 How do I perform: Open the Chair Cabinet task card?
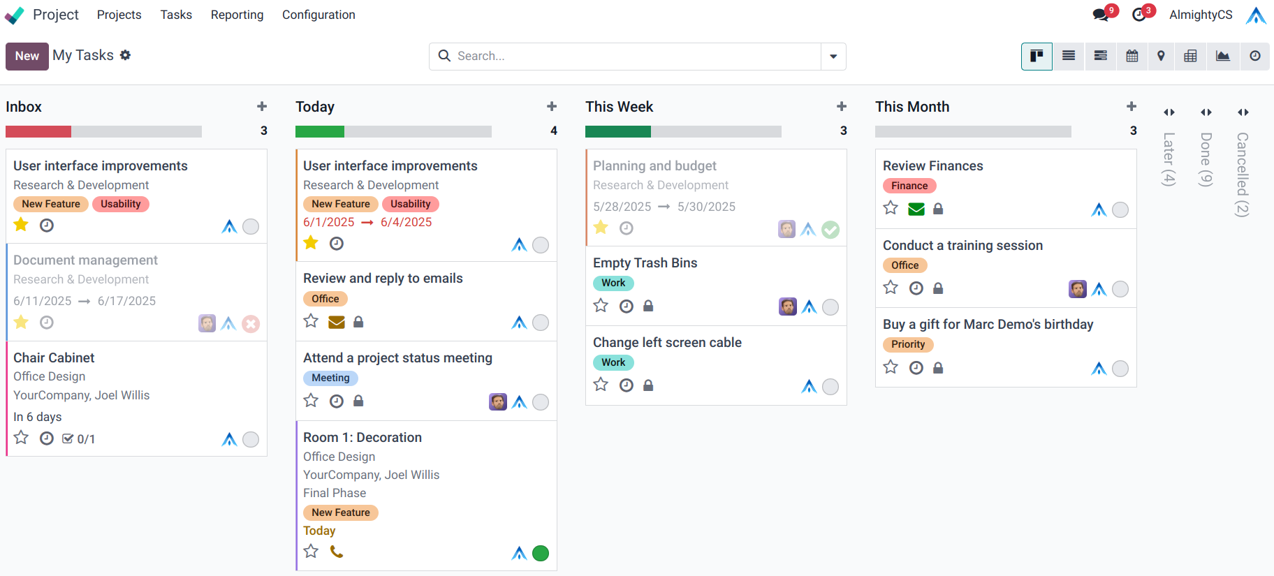54,357
